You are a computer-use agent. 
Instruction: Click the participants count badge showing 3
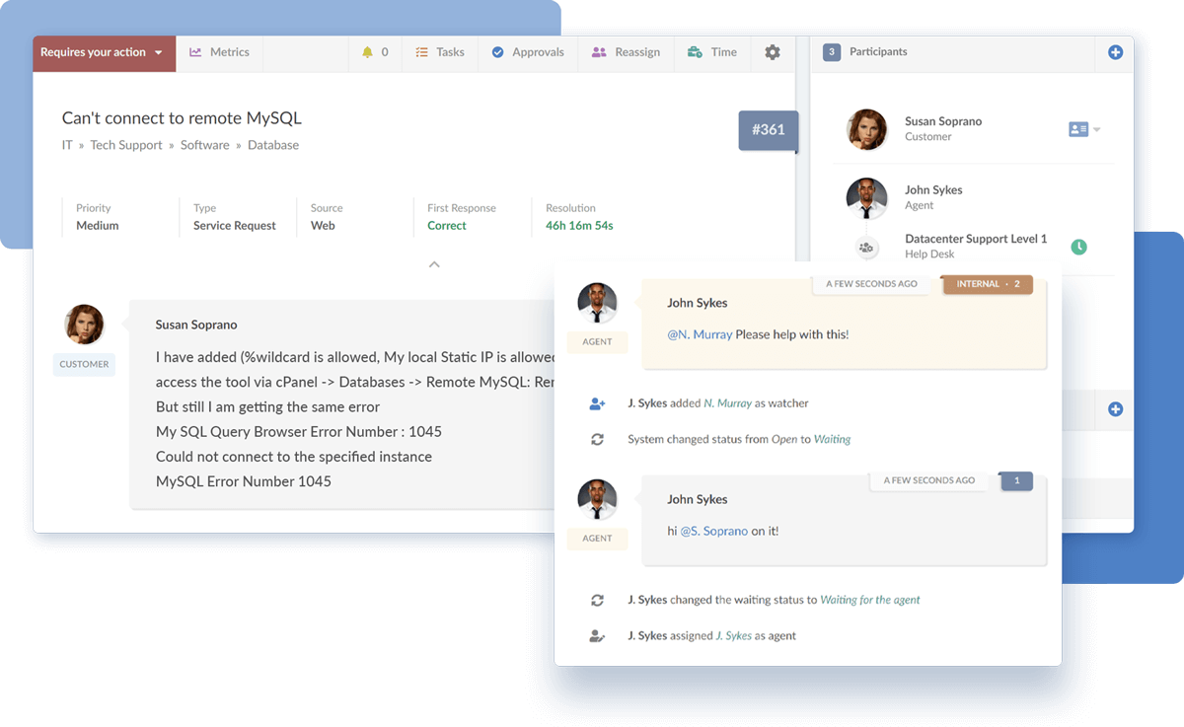click(x=831, y=52)
